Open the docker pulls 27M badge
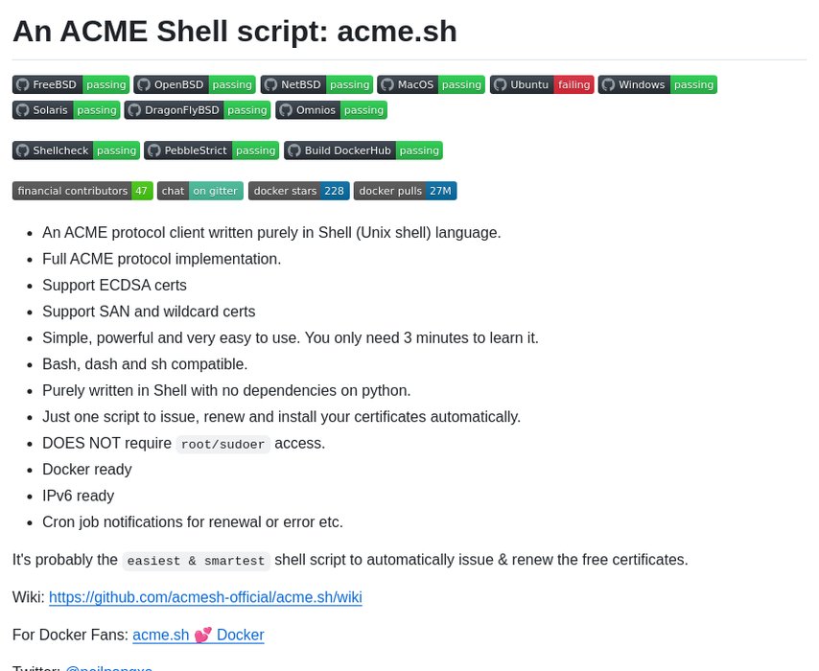 tap(405, 191)
